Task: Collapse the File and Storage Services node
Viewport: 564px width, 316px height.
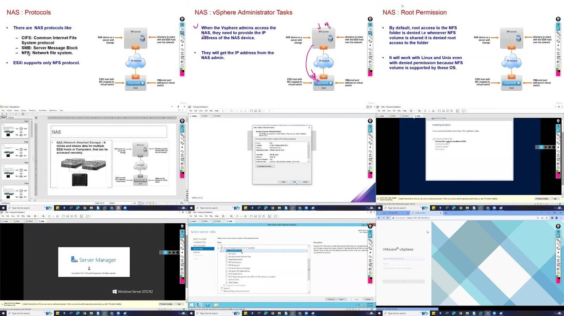Action: tap(219, 248)
